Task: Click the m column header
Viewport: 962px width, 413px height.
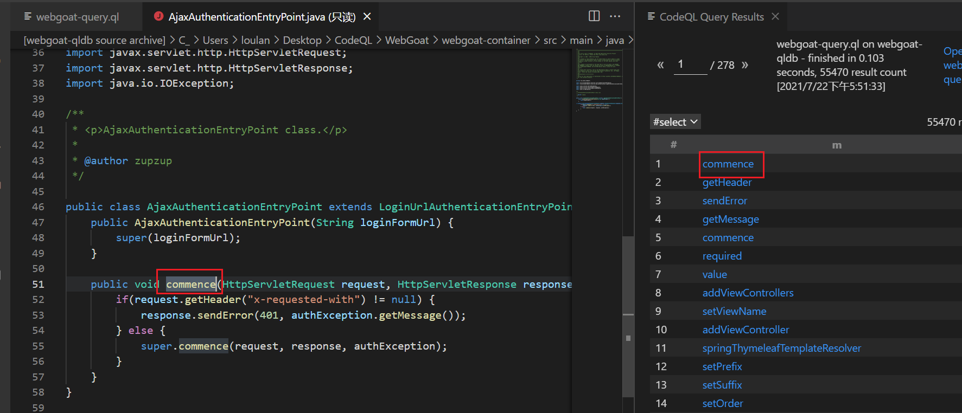Action: point(837,145)
